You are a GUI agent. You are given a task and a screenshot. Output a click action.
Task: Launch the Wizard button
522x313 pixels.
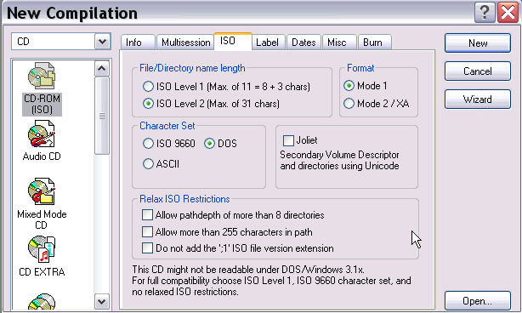(478, 100)
